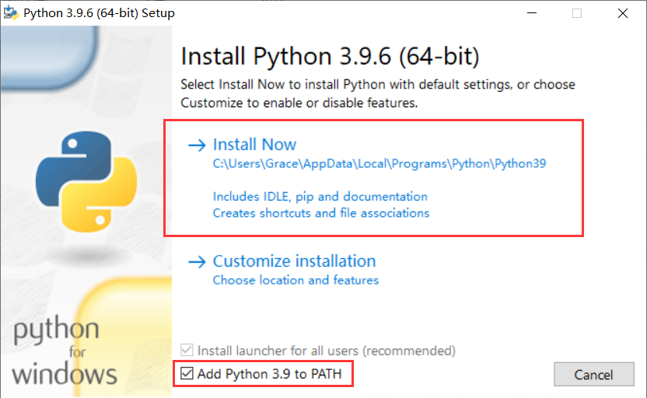
Task: Close the Python 3.9.6 Setup dialog
Action: tap(623, 13)
